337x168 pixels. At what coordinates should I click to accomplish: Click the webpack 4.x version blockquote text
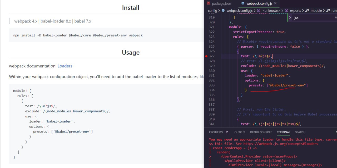(53, 21)
